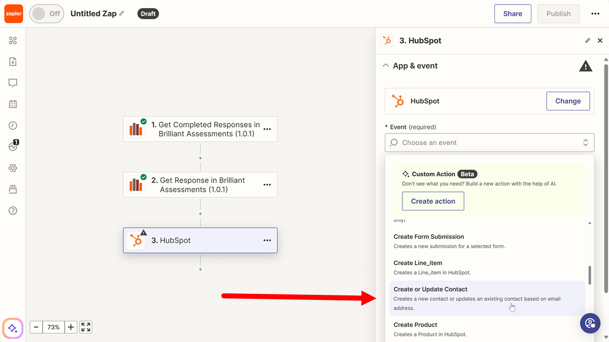Image resolution: width=609 pixels, height=342 pixels.
Task: Open Zap history via the clock icon
Action: click(13, 125)
